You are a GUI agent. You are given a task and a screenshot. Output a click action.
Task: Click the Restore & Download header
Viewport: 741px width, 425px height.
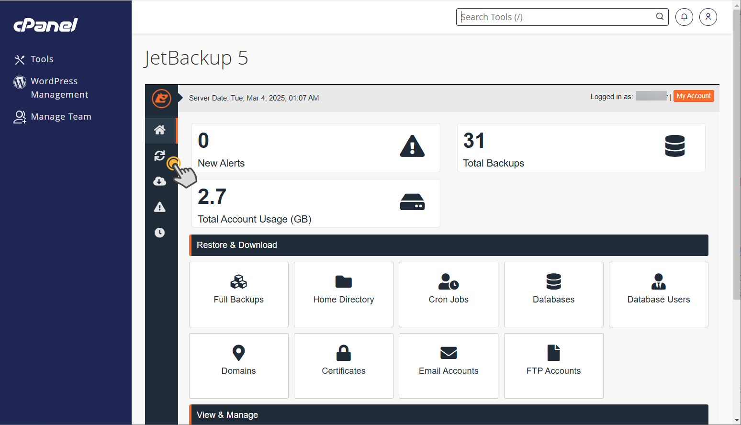tap(449, 245)
